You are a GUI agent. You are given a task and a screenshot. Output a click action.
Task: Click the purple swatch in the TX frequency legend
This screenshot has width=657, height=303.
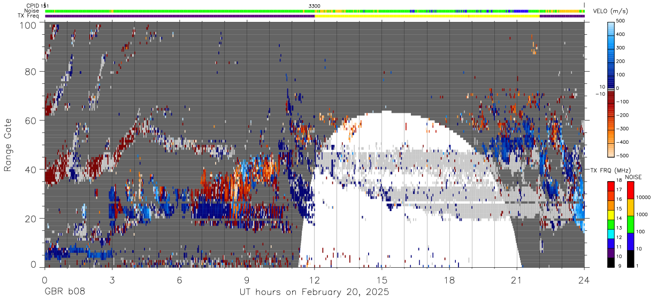(x=610, y=252)
